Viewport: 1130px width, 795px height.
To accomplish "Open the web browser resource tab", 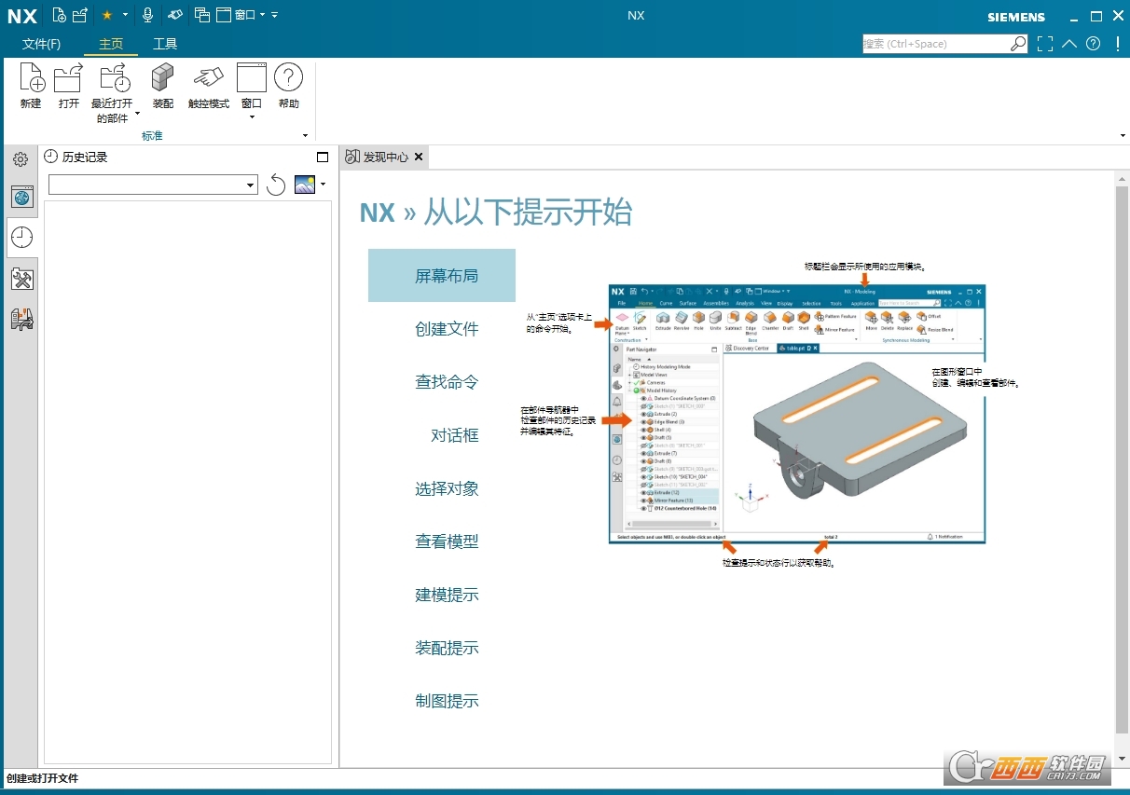I will [x=22, y=197].
